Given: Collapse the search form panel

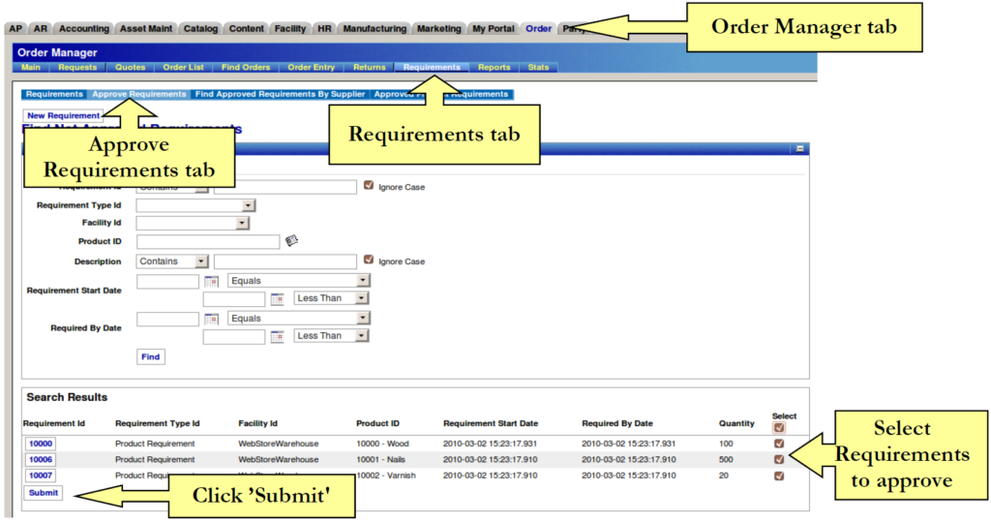Looking at the screenshot, I should pyautogui.click(x=799, y=149).
